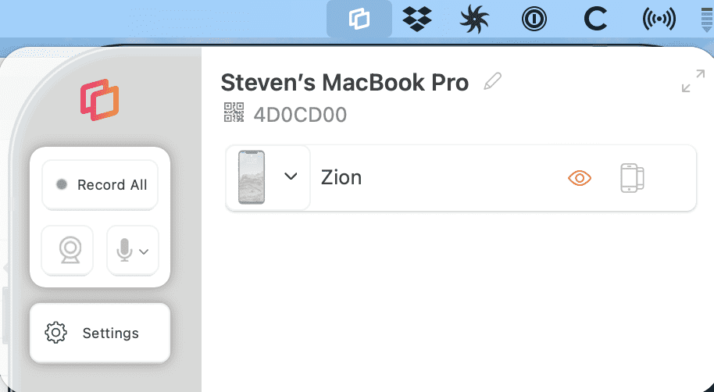Toggle Zion visibility eye icon
714x392 pixels.
coord(579,179)
